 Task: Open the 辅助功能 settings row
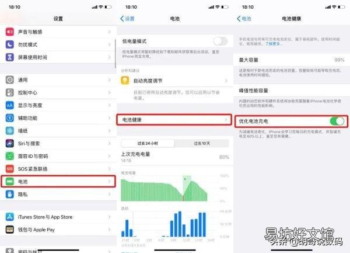tap(58, 118)
